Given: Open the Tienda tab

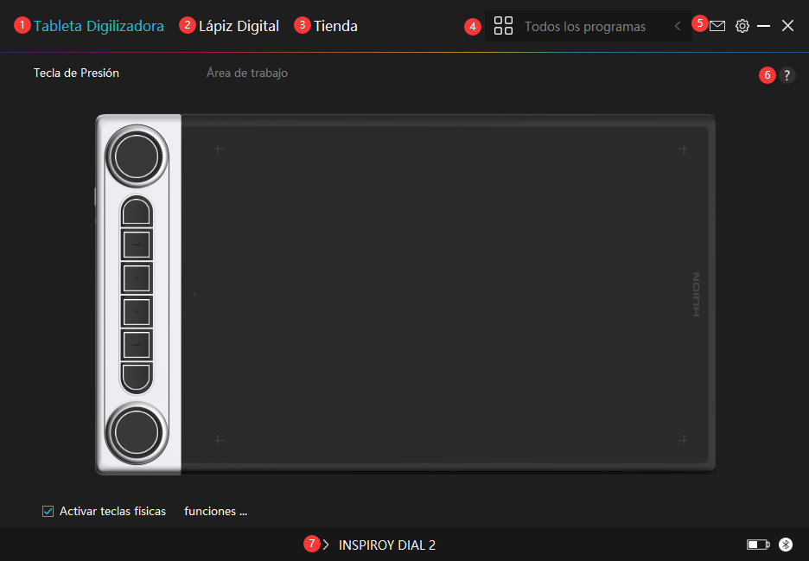Looking at the screenshot, I should (x=335, y=26).
